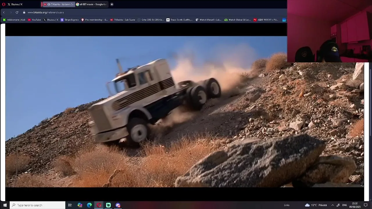Show hidden system tray icons
The width and height of the screenshot is (372, 209).
click(x=332, y=205)
